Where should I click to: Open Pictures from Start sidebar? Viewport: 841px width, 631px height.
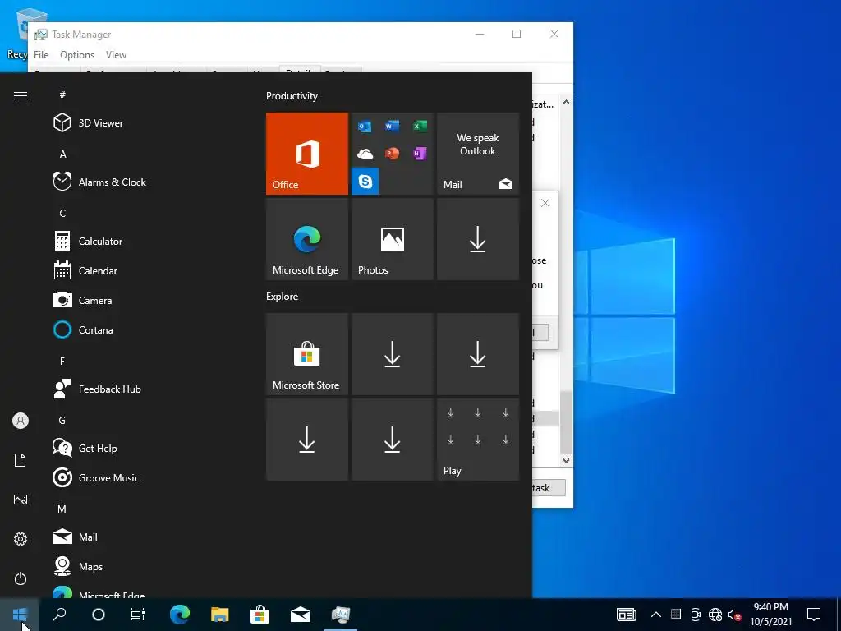tap(21, 500)
